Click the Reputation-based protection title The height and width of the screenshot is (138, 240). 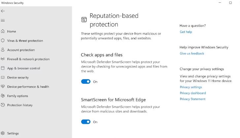point(114,20)
